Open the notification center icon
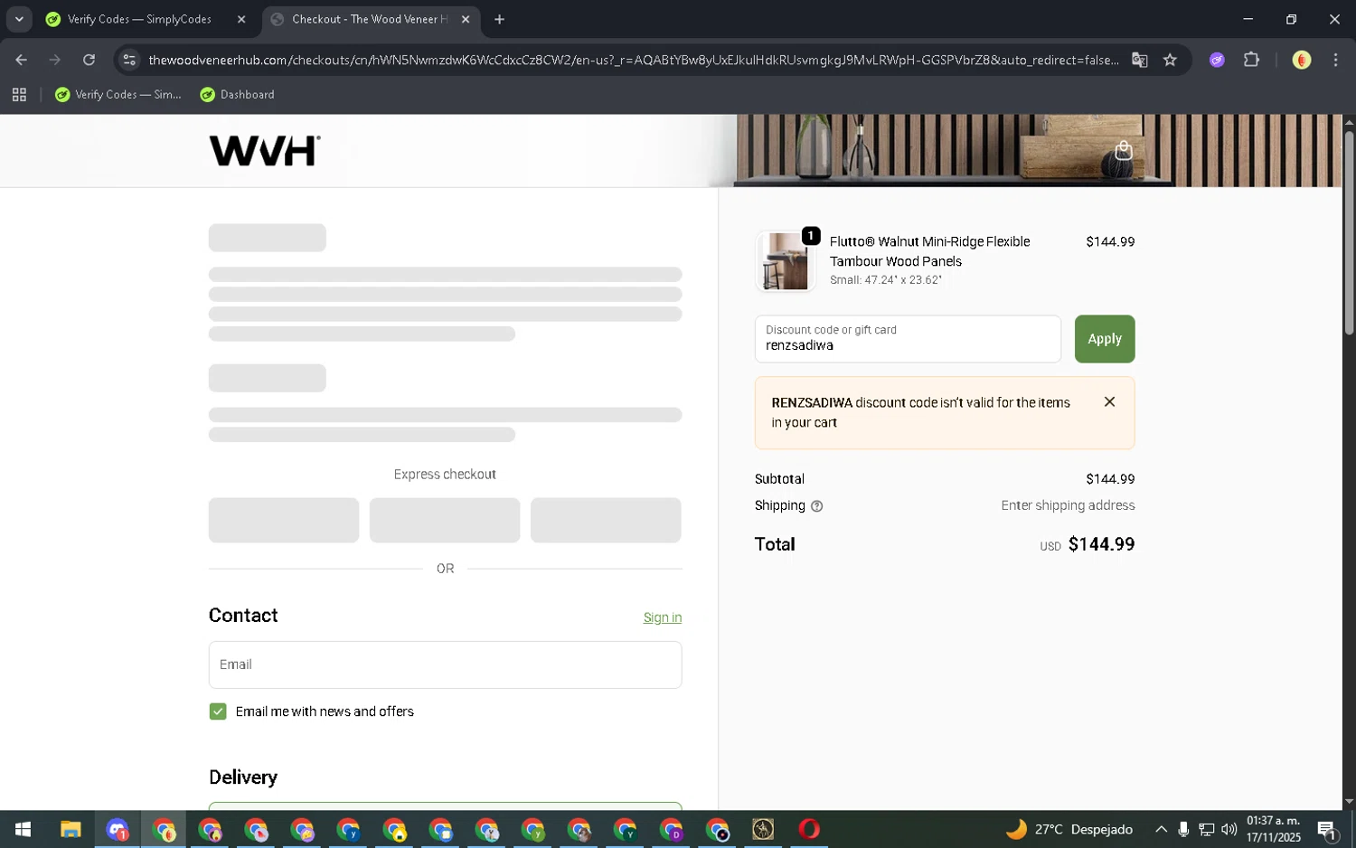Image resolution: width=1356 pixels, height=848 pixels. pos(1327,829)
